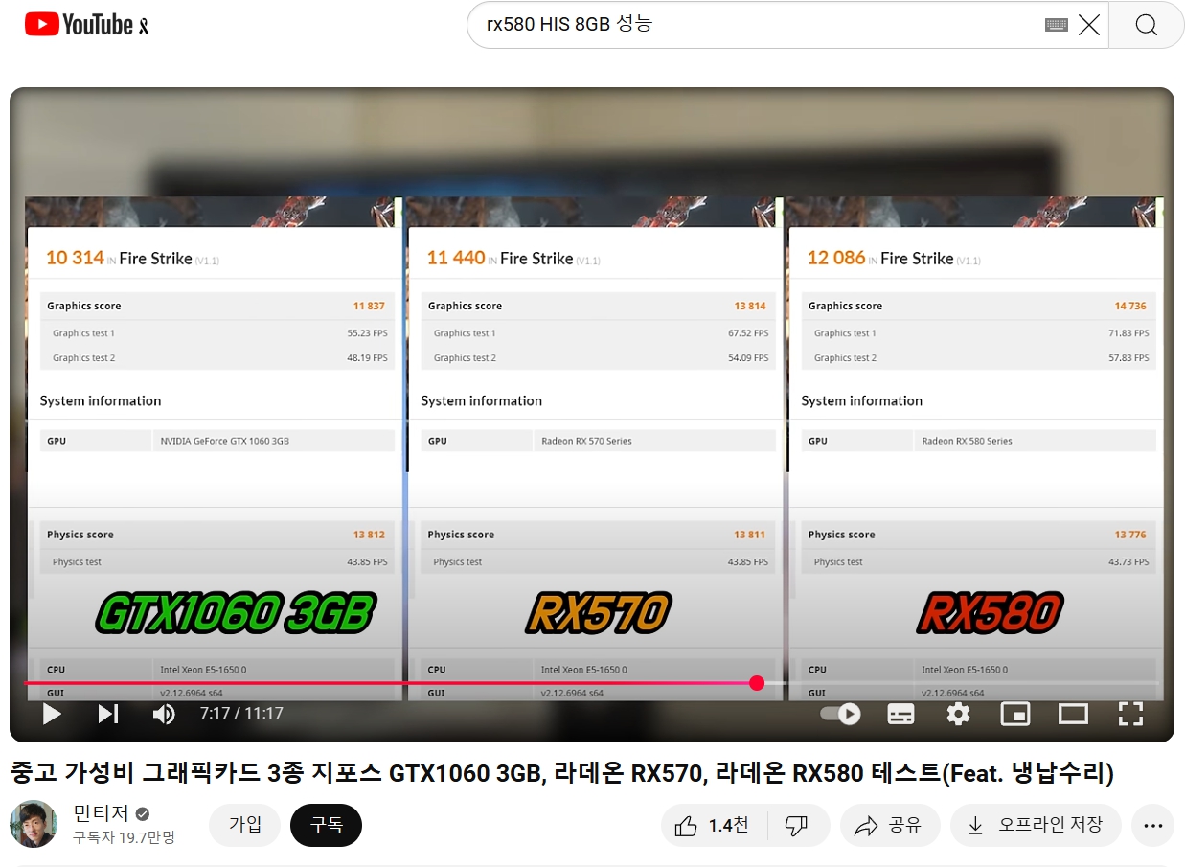Mute the video volume
1185x867 pixels.
point(164,714)
